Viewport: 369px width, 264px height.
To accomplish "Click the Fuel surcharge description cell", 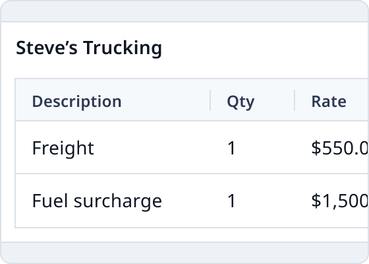I will (97, 201).
